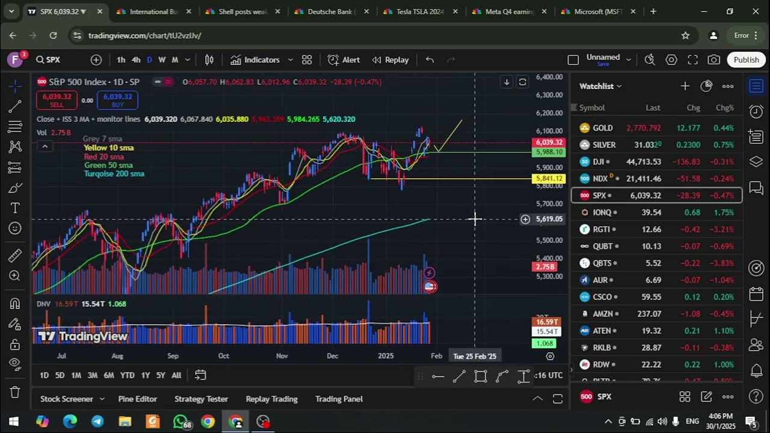Image resolution: width=770 pixels, height=433 pixels.
Task: Click the Publish button
Action: pos(746,60)
